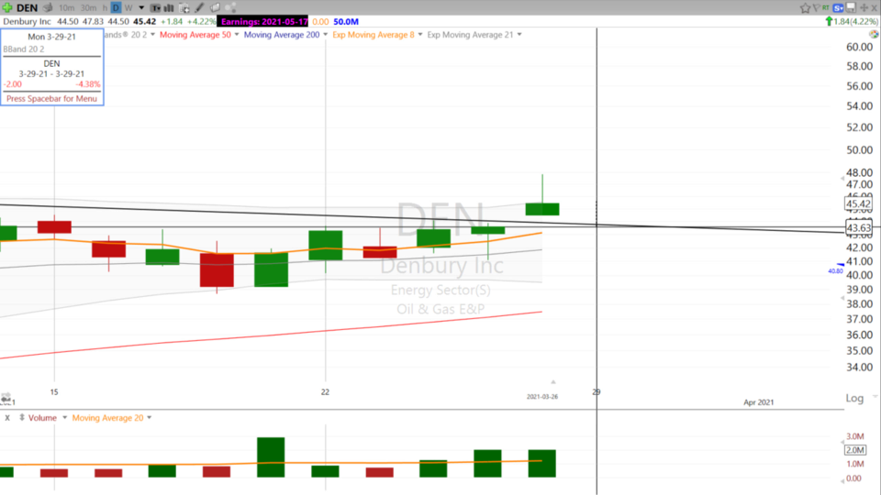Viewport: 881px width, 495px height.
Task: Click the add indicator icon
Action: click(x=184, y=8)
